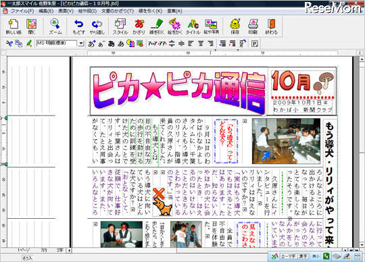Toggle italic あ text formatting
Viewport: 365px width, 262px height.
[121, 43]
